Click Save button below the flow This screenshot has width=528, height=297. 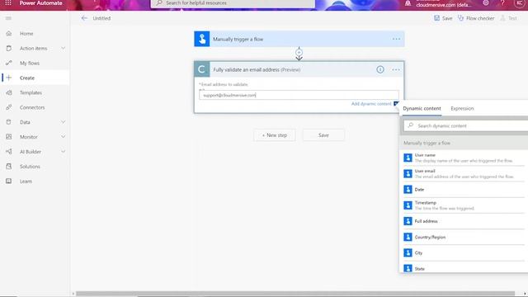tap(323, 135)
